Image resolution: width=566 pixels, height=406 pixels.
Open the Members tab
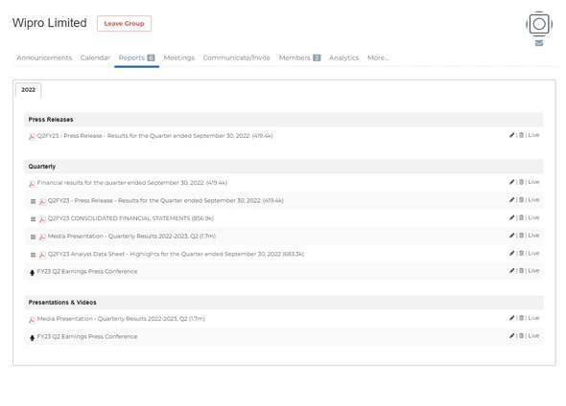299,57
